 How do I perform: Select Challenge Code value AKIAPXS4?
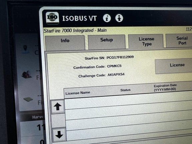point(116,74)
